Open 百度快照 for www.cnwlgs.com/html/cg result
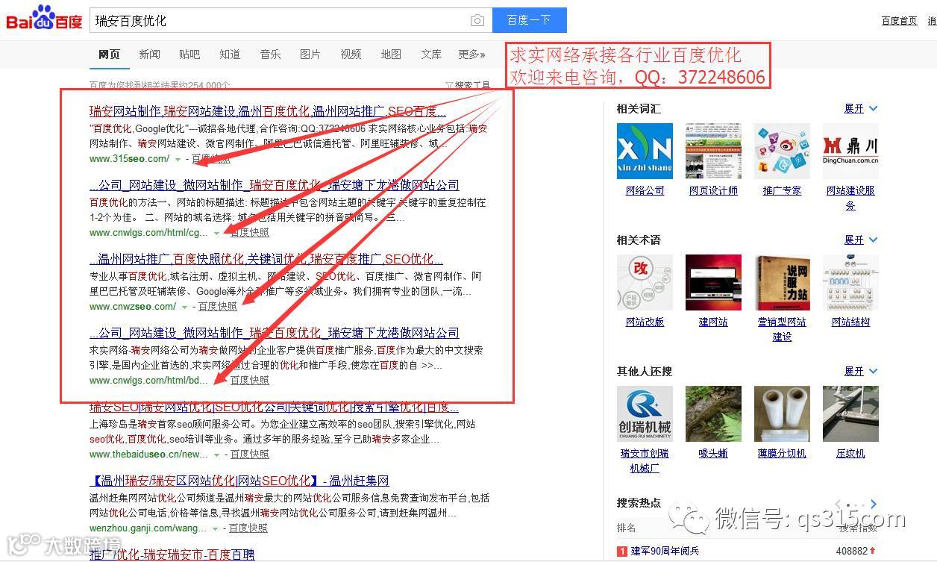937x562 pixels. (250, 233)
